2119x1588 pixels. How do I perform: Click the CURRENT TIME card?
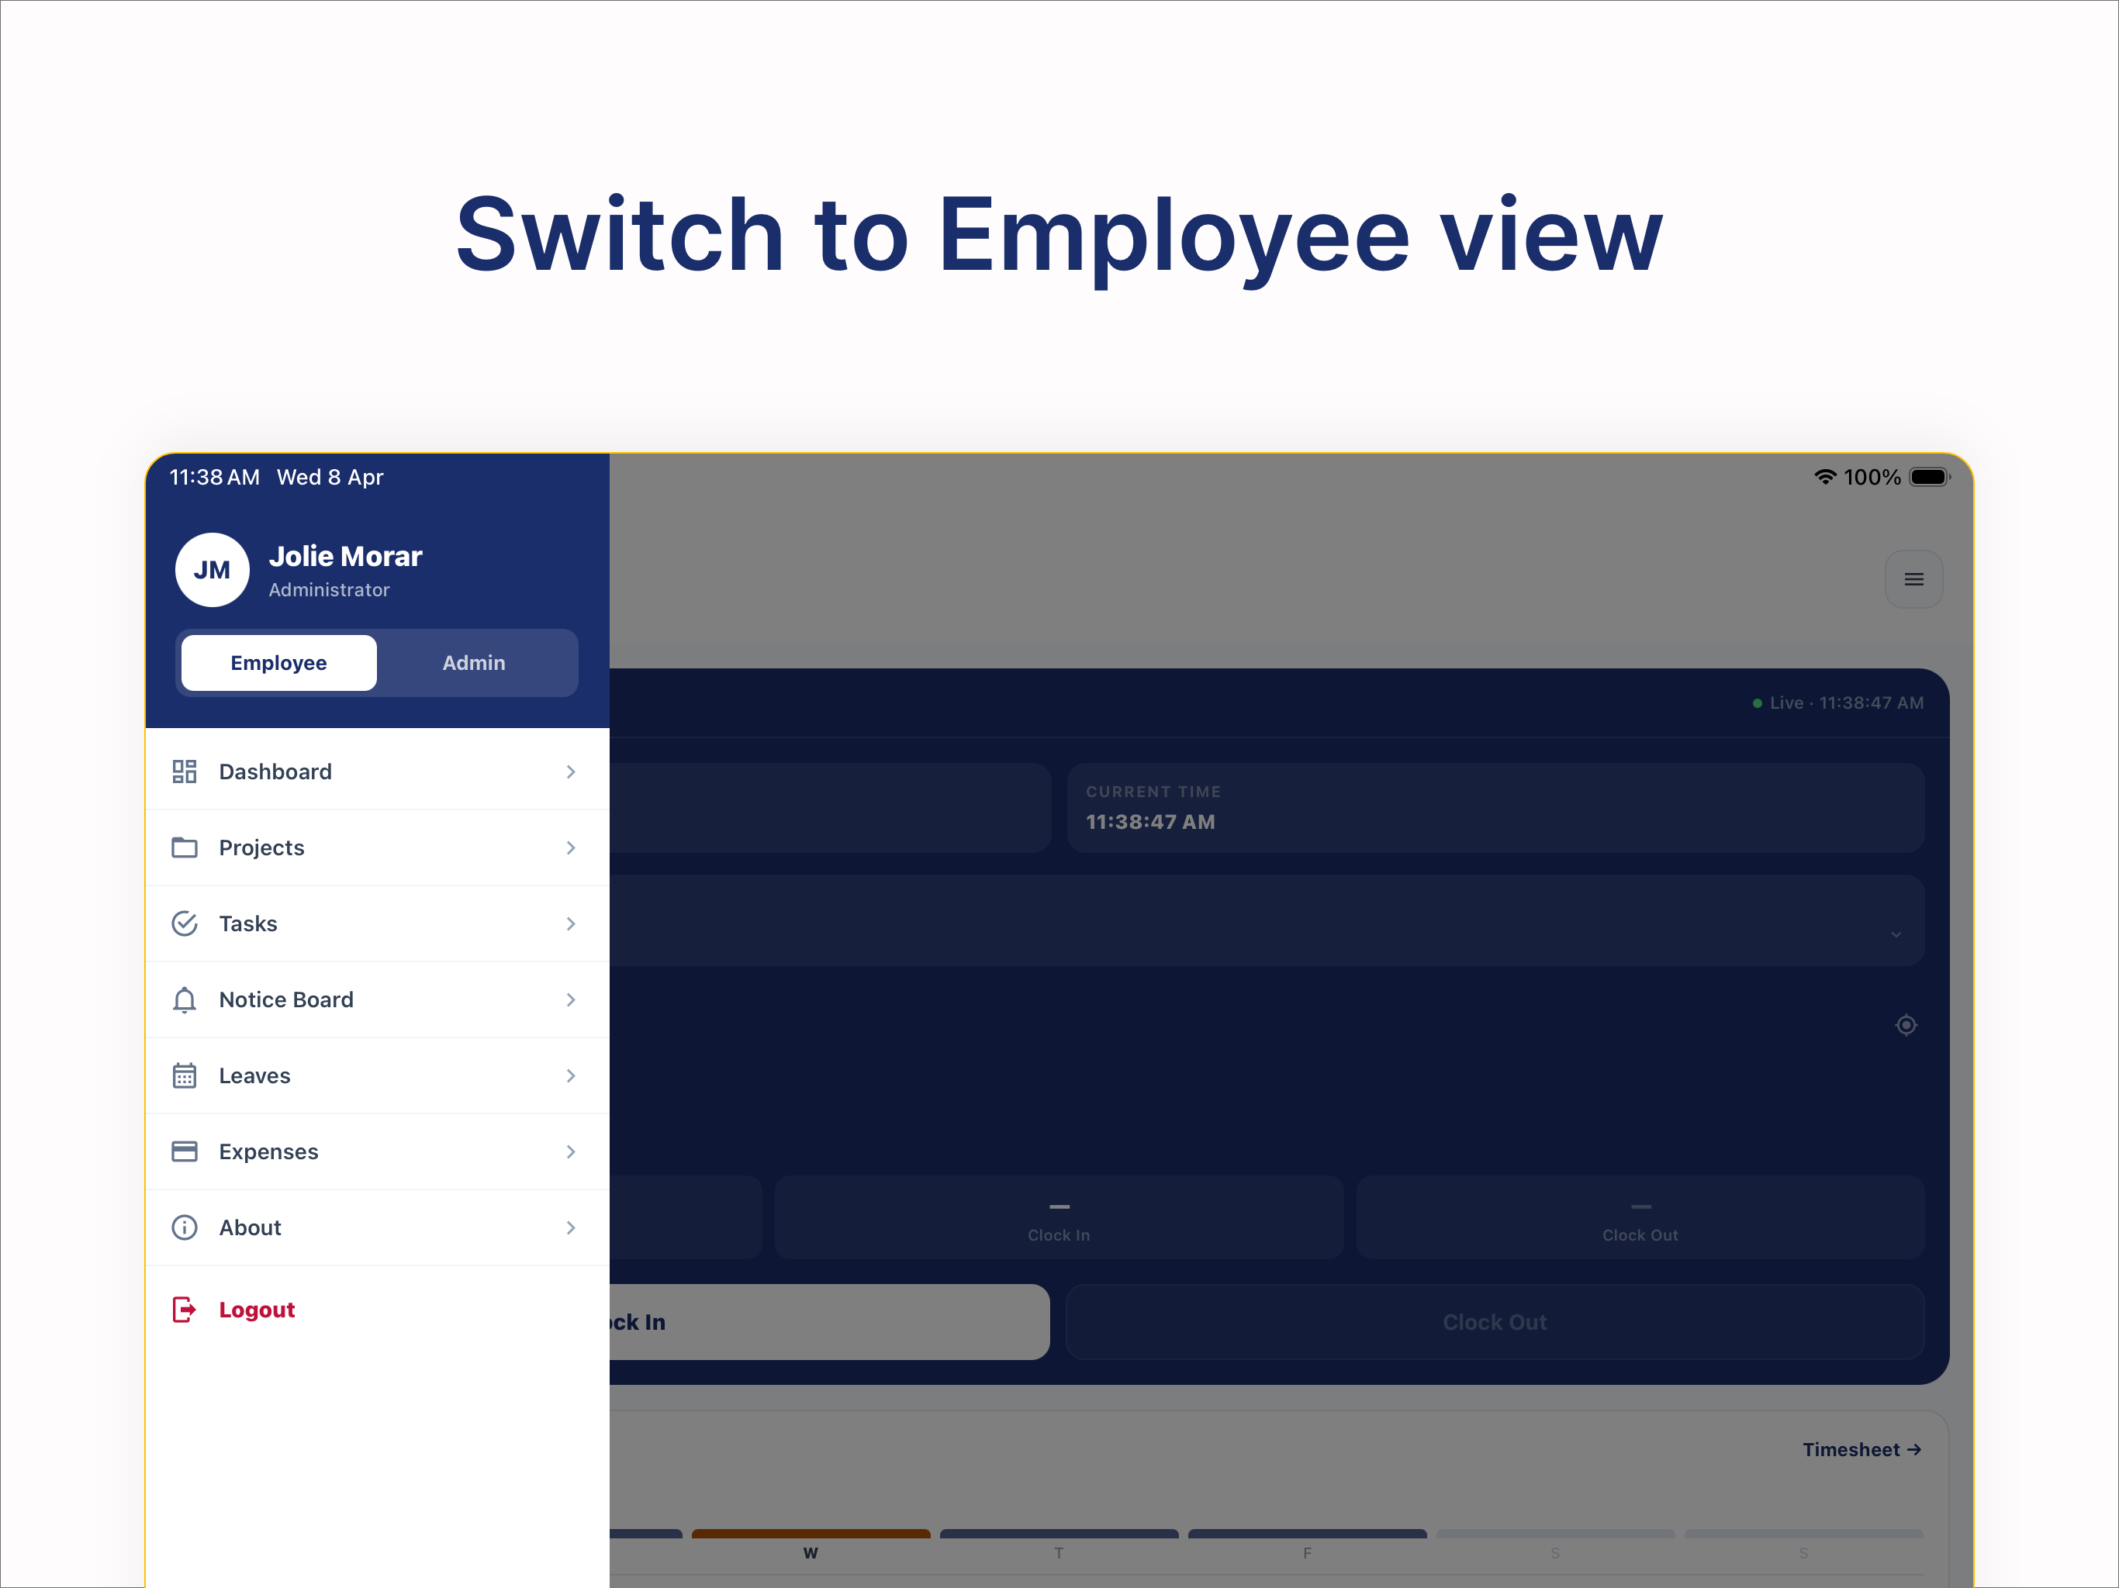click(1495, 807)
